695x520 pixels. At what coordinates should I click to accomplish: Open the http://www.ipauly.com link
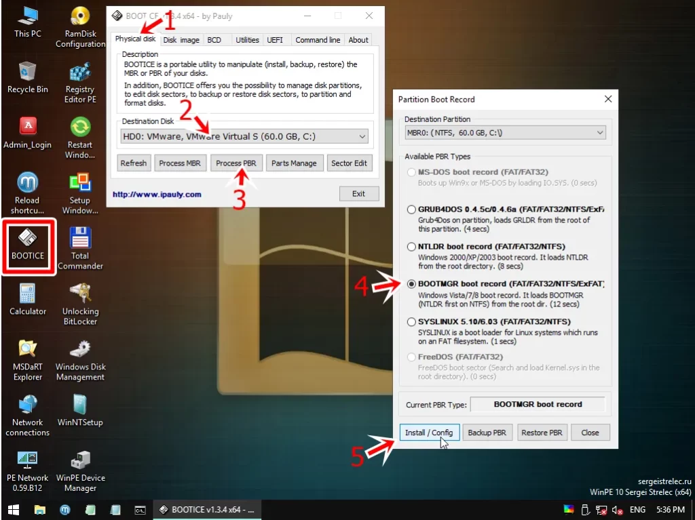[157, 194]
